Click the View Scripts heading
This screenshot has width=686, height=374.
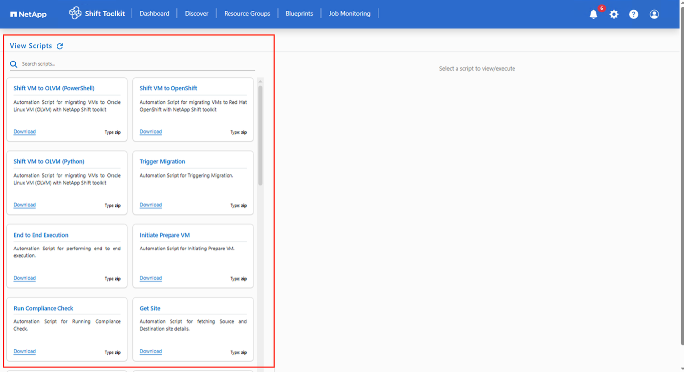(31, 46)
